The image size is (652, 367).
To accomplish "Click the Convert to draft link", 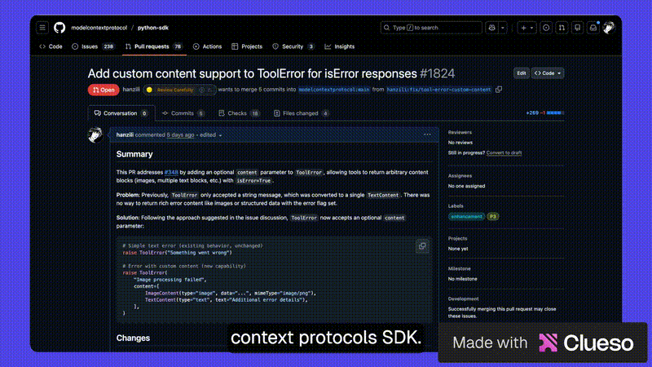I will tap(504, 153).
